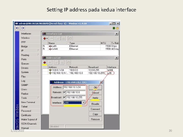The width and height of the screenshot is (183, 137).
Task: Open Interfaces menu item
Action: (x=26, y=33)
